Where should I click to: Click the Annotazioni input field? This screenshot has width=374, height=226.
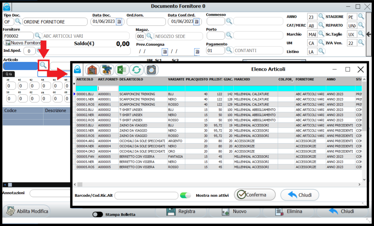click(x=50, y=193)
